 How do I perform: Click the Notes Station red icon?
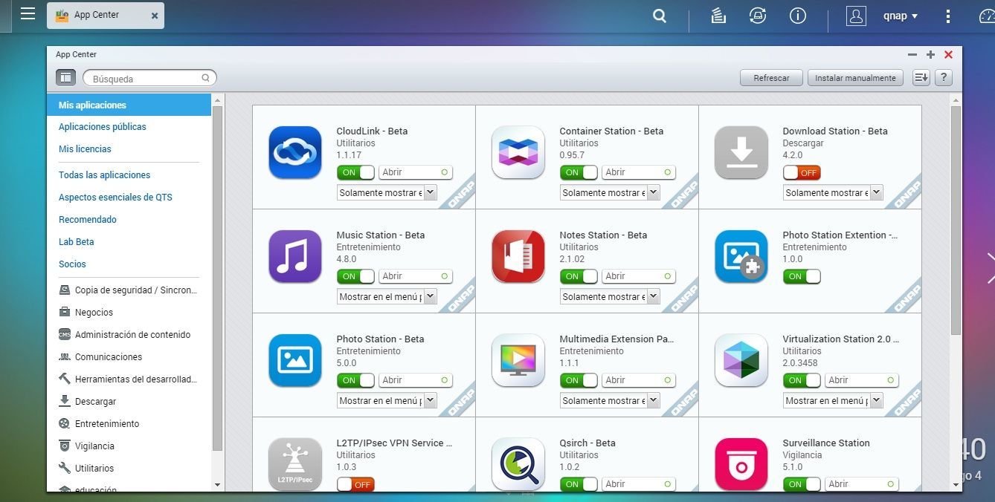(518, 256)
